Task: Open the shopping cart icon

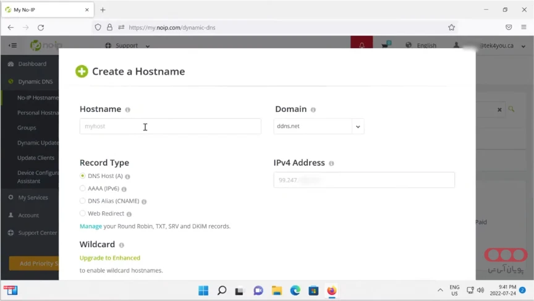Action: tap(386, 45)
